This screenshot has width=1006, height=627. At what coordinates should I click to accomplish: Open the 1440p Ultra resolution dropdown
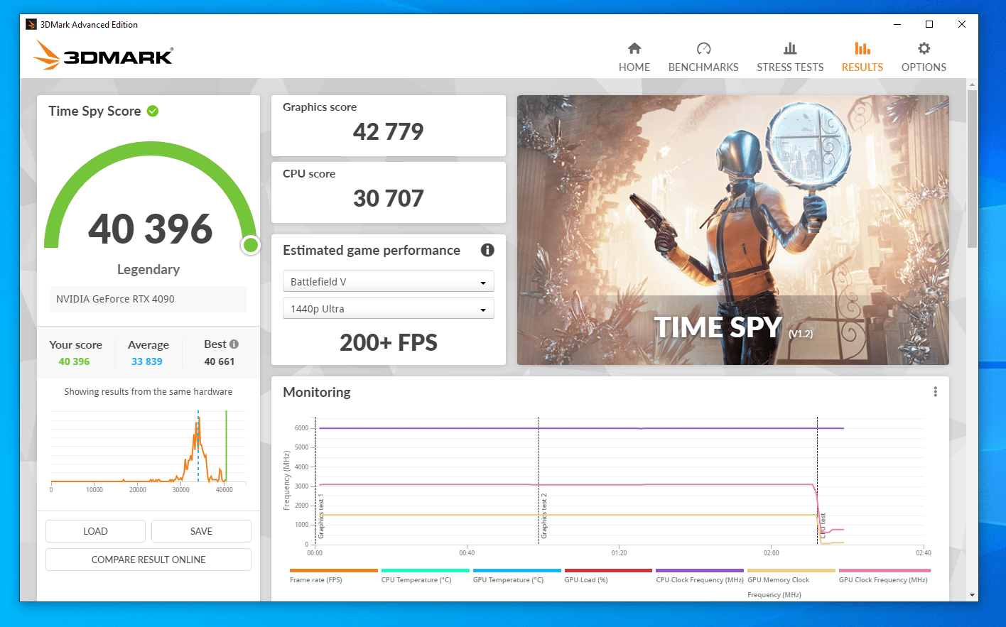389,309
